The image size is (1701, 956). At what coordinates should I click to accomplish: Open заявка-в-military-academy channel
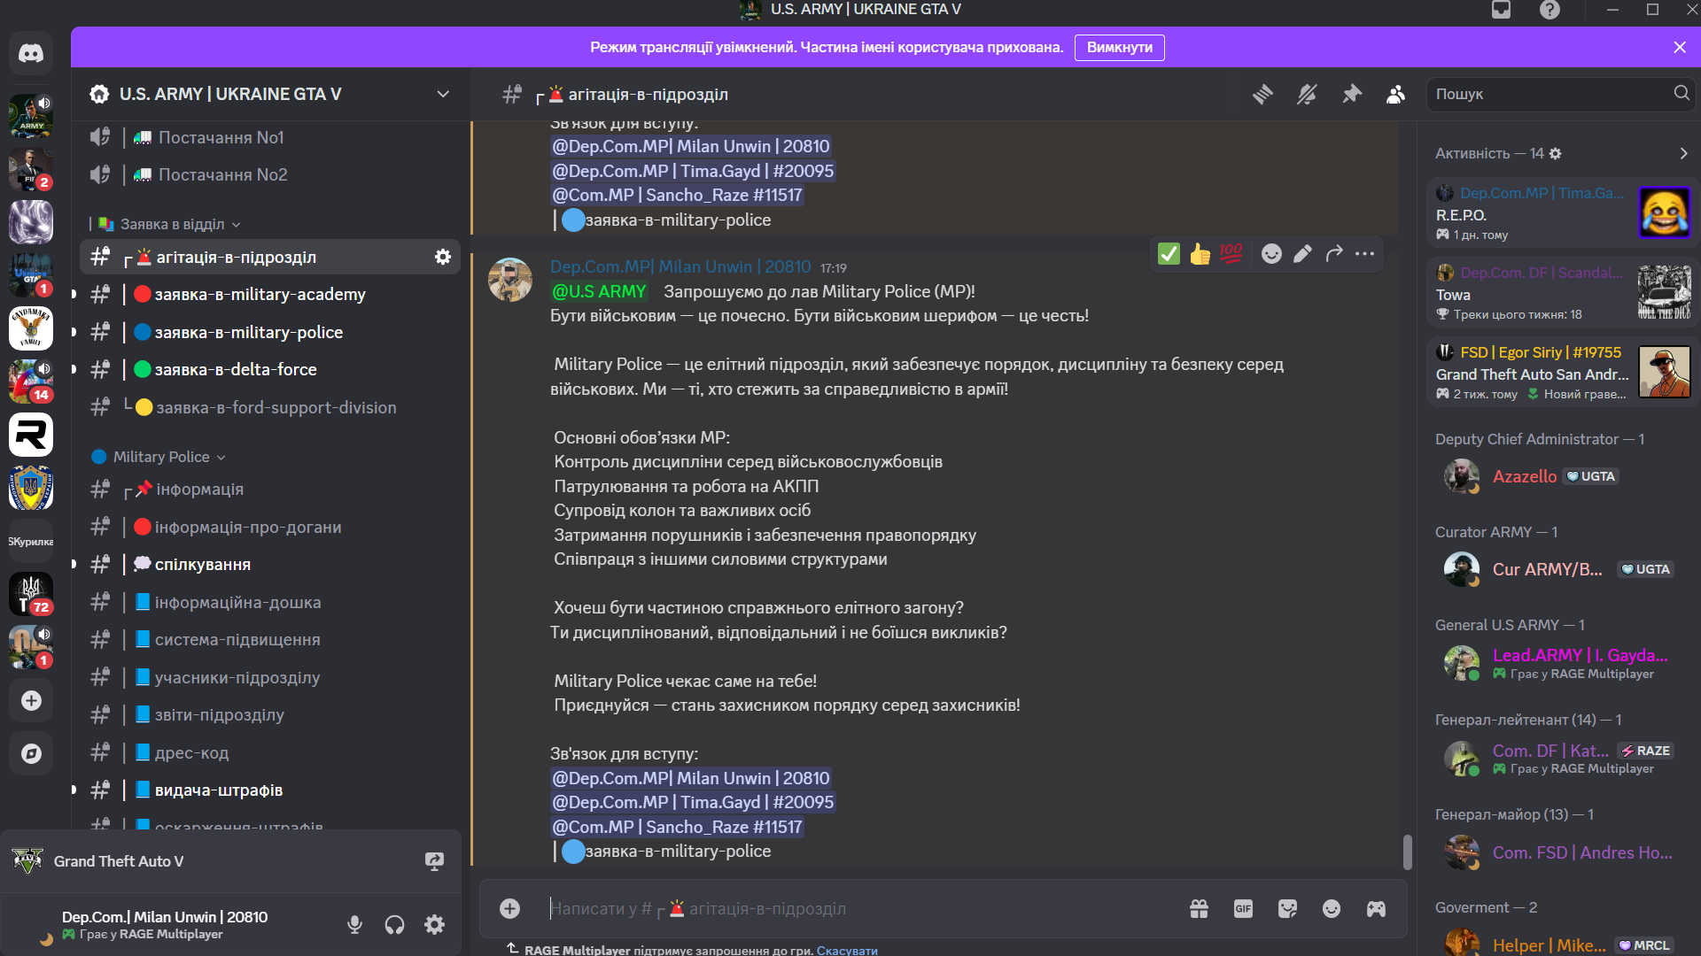[x=270, y=294]
